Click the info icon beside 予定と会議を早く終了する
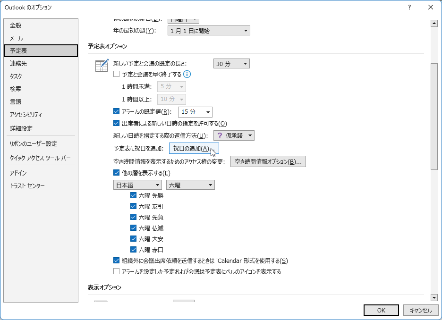The width and height of the screenshot is (442, 320). tap(187, 74)
